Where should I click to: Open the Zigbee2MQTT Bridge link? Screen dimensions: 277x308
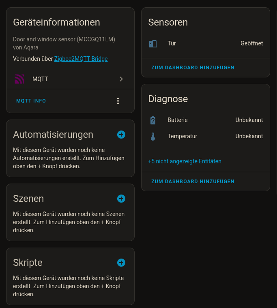[81, 59]
